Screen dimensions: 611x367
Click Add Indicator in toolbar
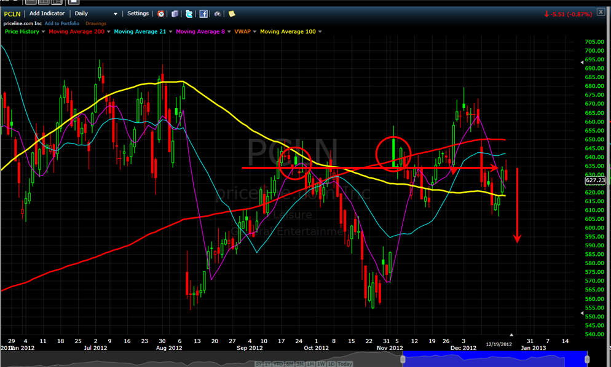click(47, 14)
